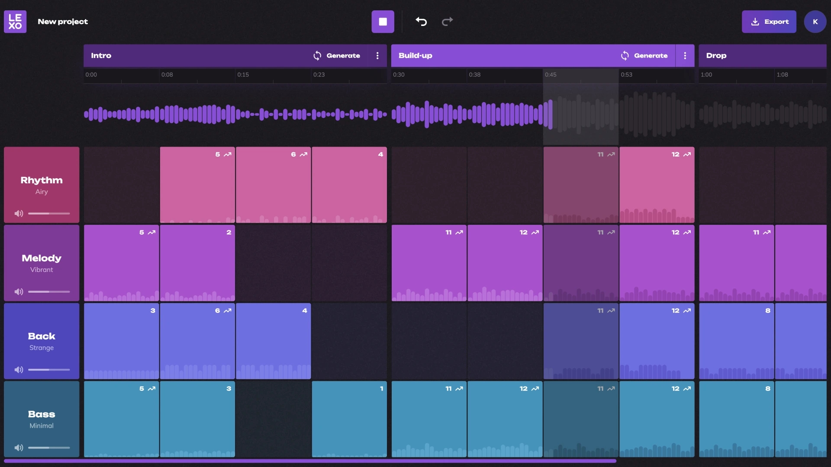Click the undo arrow icon
The height and width of the screenshot is (467, 831).
tap(421, 22)
